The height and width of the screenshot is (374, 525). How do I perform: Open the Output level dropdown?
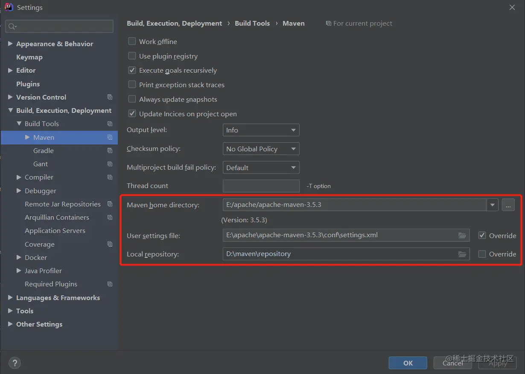click(261, 130)
